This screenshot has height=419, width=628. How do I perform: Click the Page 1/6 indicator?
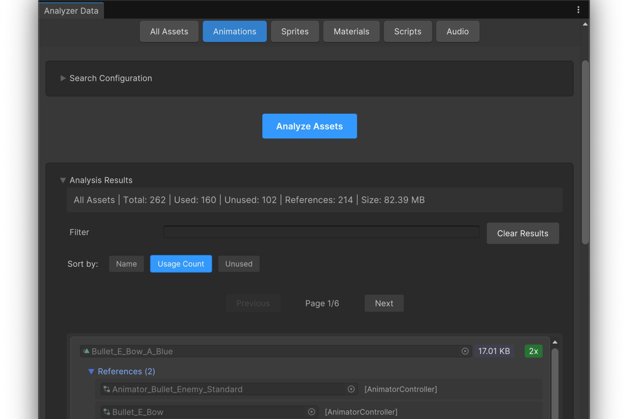322,303
